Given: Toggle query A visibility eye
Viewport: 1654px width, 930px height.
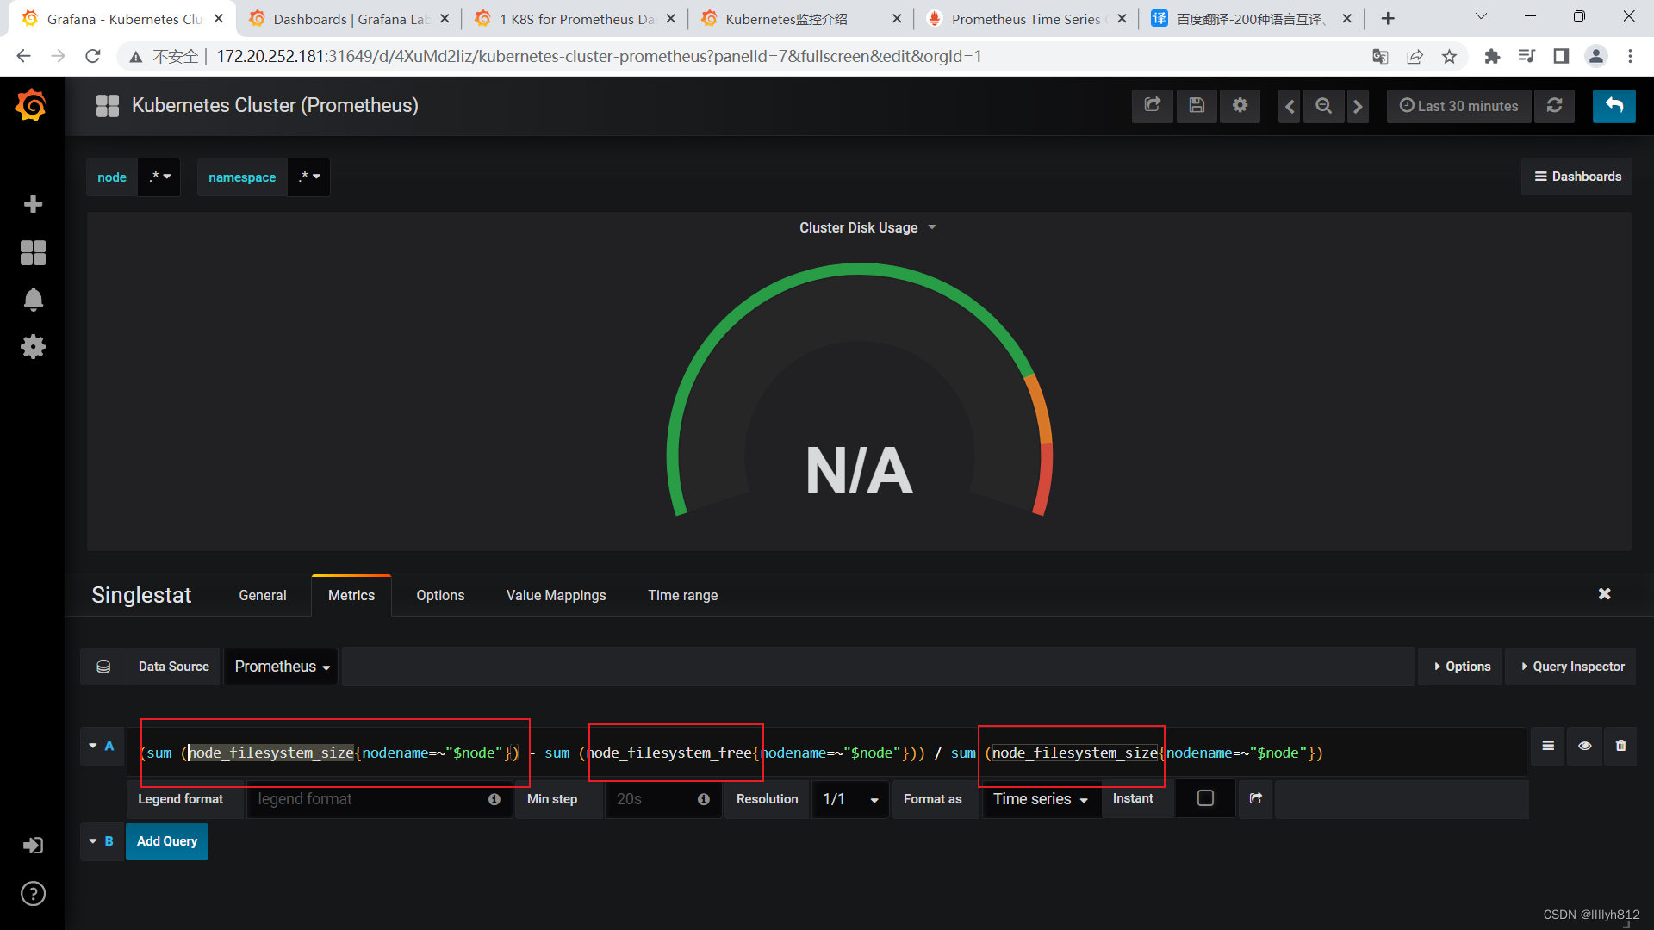Looking at the screenshot, I should click(x=1584, y=746).
